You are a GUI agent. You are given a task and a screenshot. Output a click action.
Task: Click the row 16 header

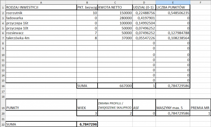tap(3, 86)
